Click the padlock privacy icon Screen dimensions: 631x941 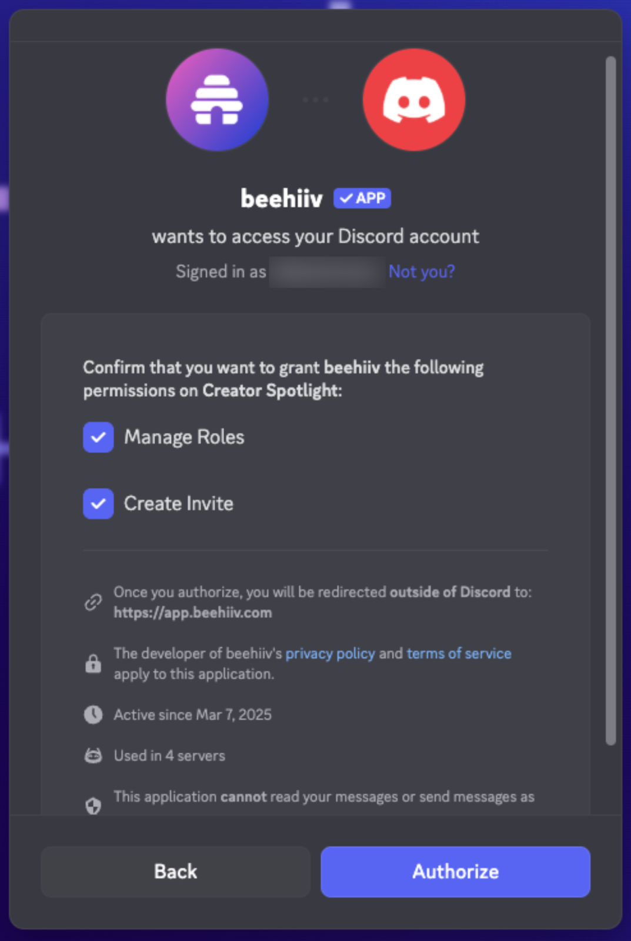[93, 663]
